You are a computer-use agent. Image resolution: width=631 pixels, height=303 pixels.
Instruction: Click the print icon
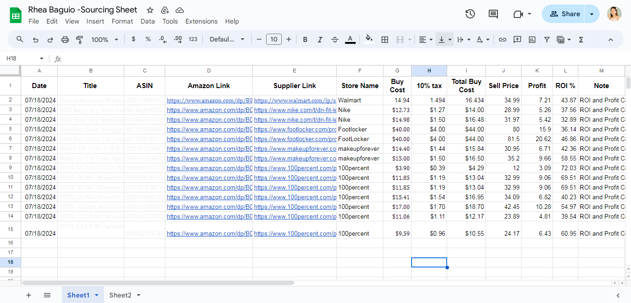(x=65, y=40)
